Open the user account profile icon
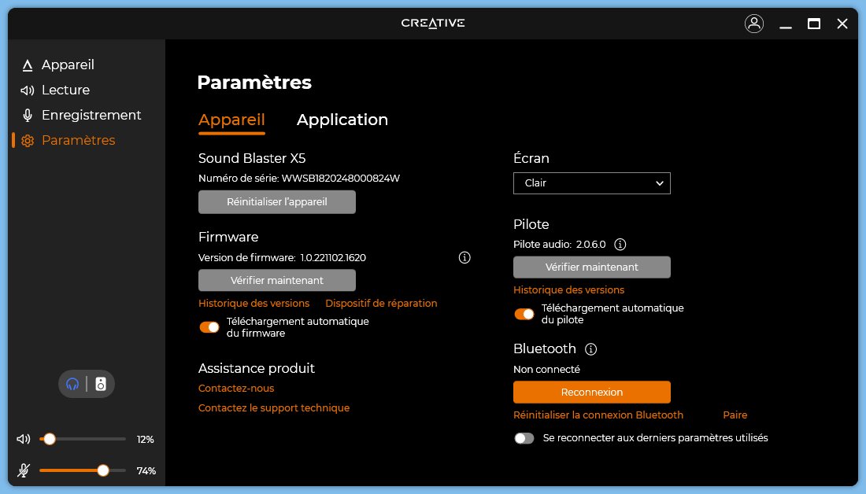The height and width of the screenshot is (494, 866). click(753, 24)
